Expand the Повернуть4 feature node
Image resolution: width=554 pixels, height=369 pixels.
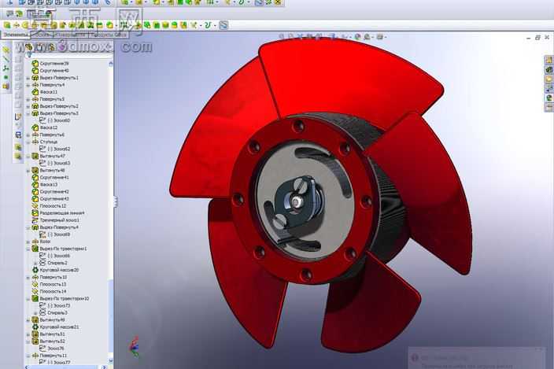point(28,85)
